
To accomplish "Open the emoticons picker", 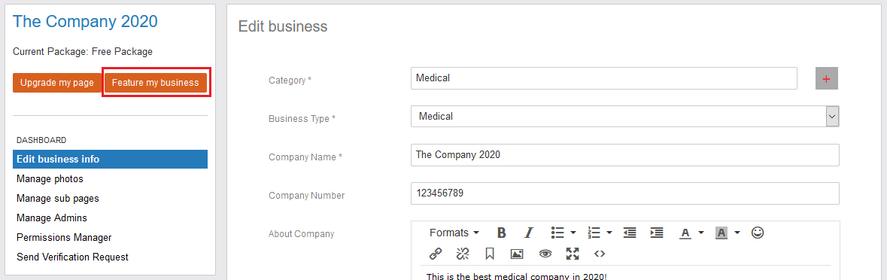I will 758,233.
